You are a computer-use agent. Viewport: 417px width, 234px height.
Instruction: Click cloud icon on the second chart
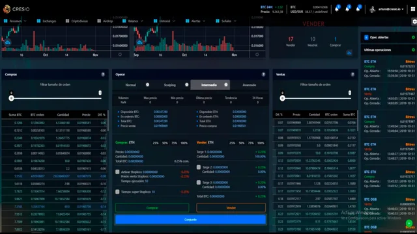point(139,42)
